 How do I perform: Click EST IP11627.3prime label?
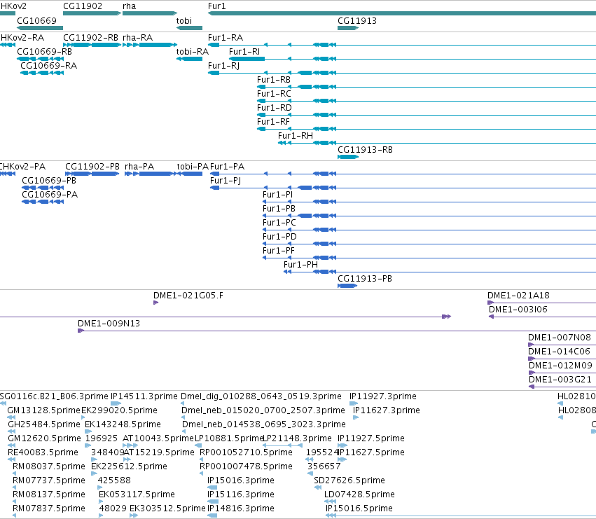click(387, 410)
